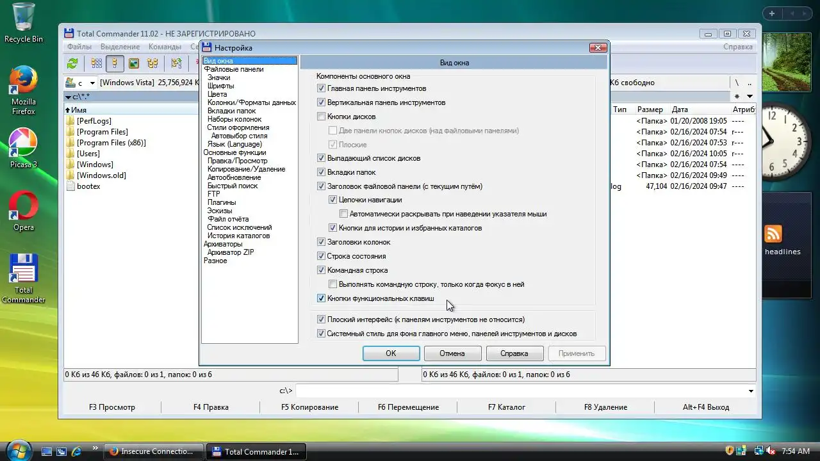Launch Internet Explorer from quick launch

tap(76, 451)
